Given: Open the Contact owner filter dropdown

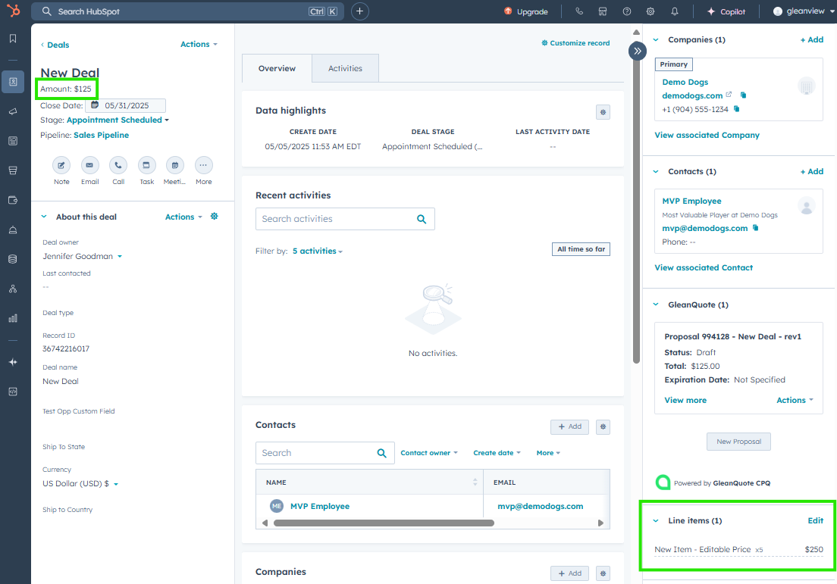Looking at the screenshot, I should coord(429,453).
